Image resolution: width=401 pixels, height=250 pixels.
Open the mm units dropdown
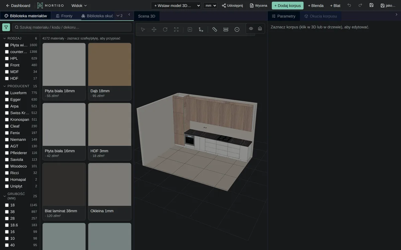pos(210,5)
